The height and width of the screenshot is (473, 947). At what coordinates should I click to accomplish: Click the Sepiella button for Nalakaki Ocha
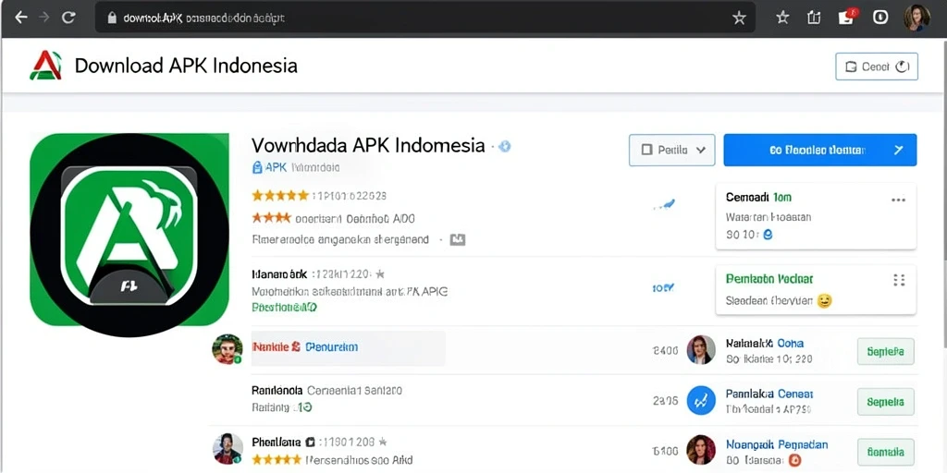[885, 352]
